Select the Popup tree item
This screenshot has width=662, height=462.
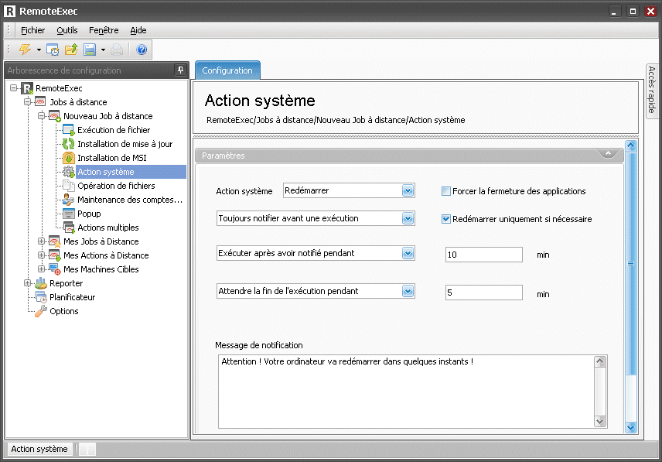tap(89, 214)
